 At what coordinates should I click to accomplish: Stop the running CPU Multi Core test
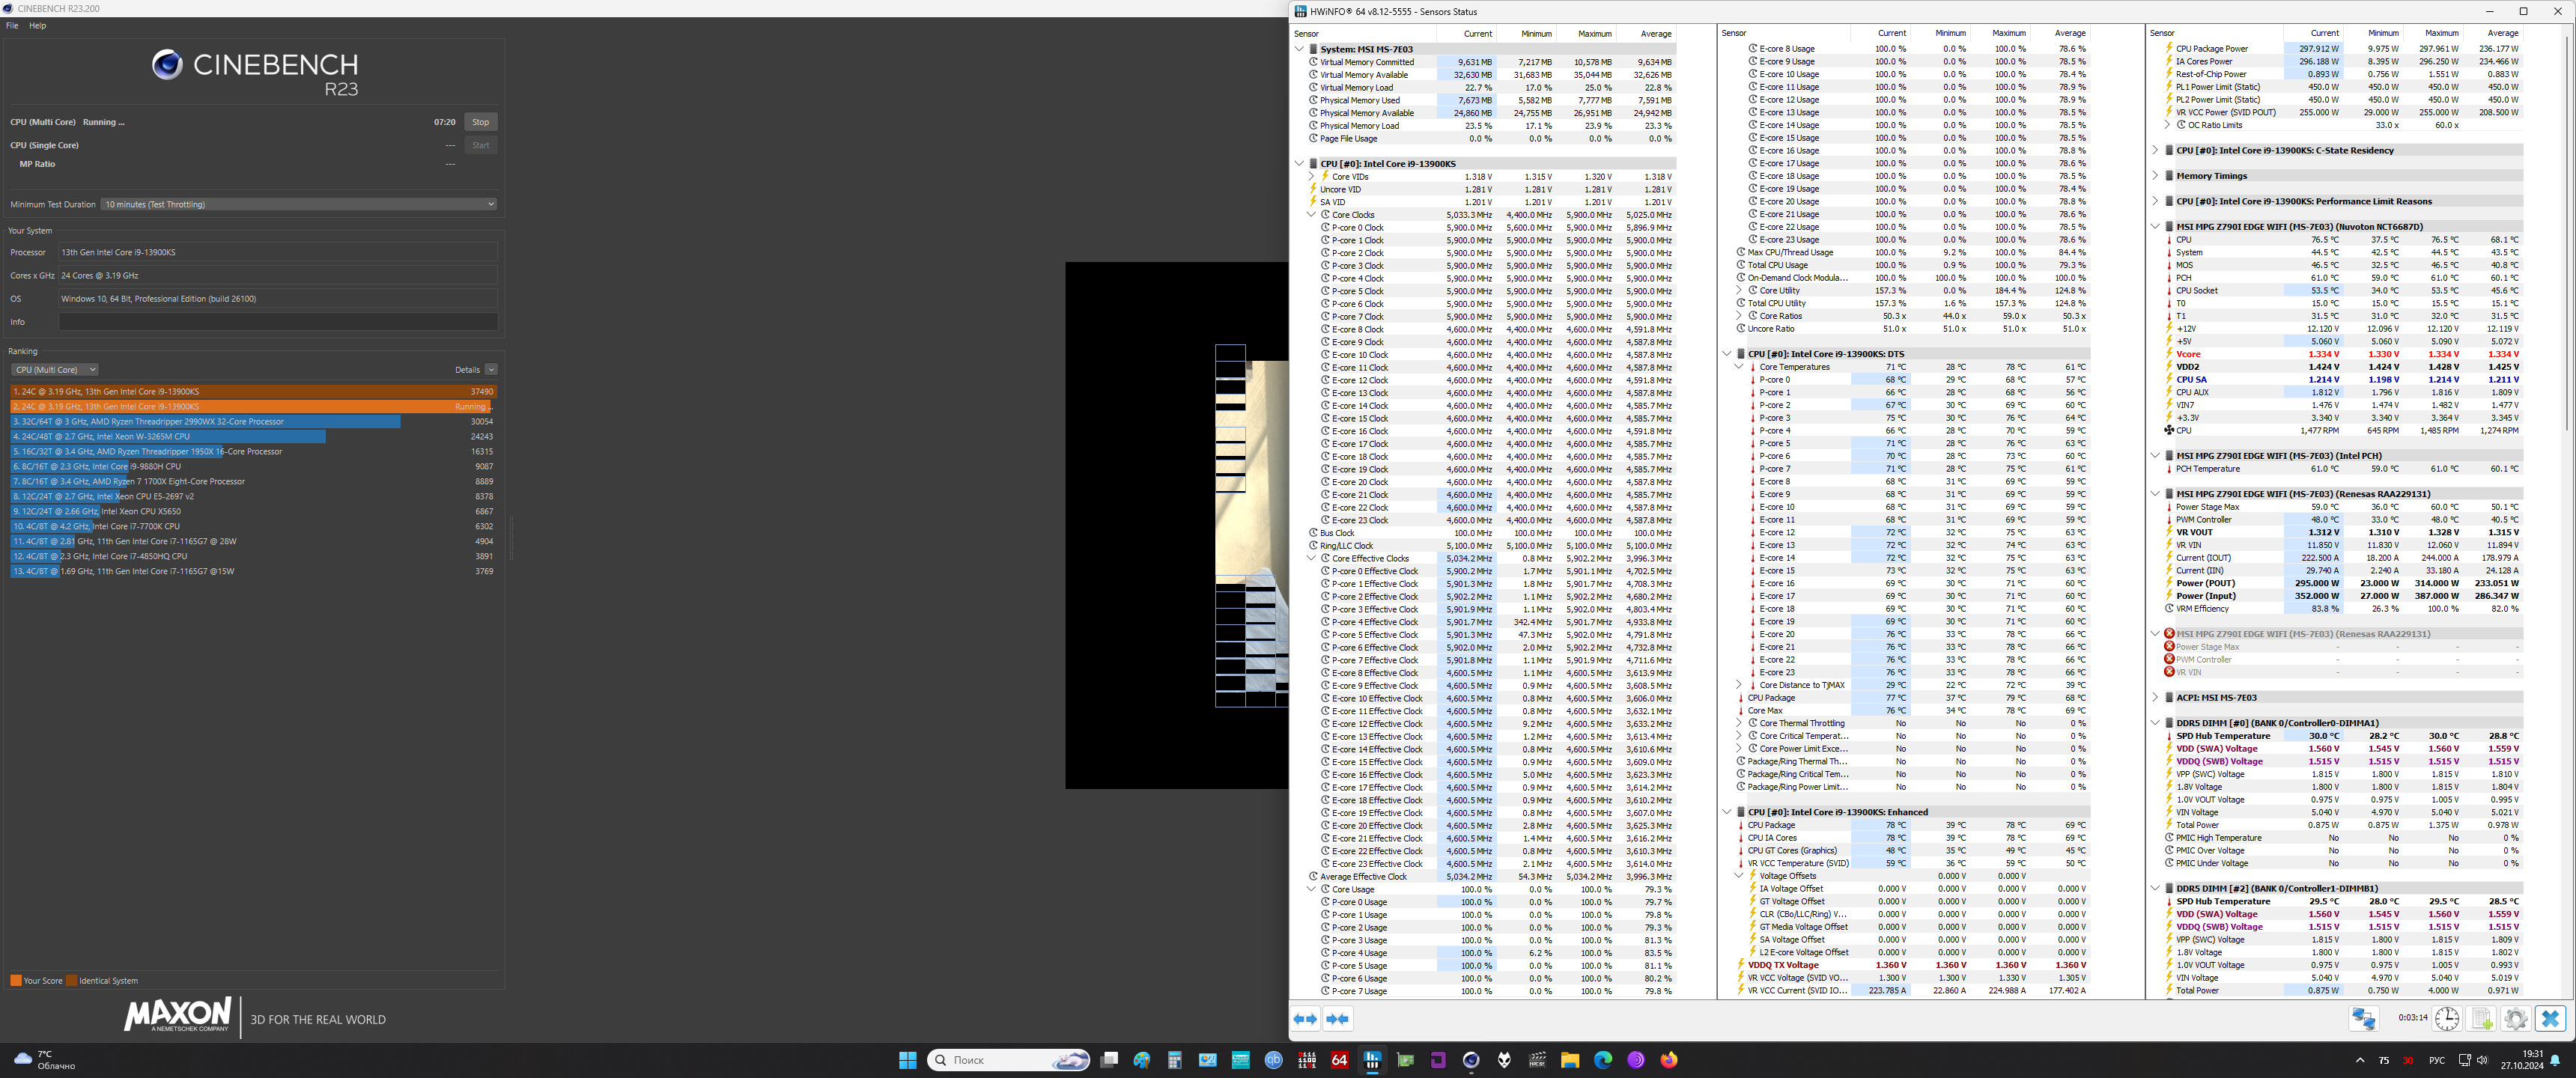click(480, 122)
